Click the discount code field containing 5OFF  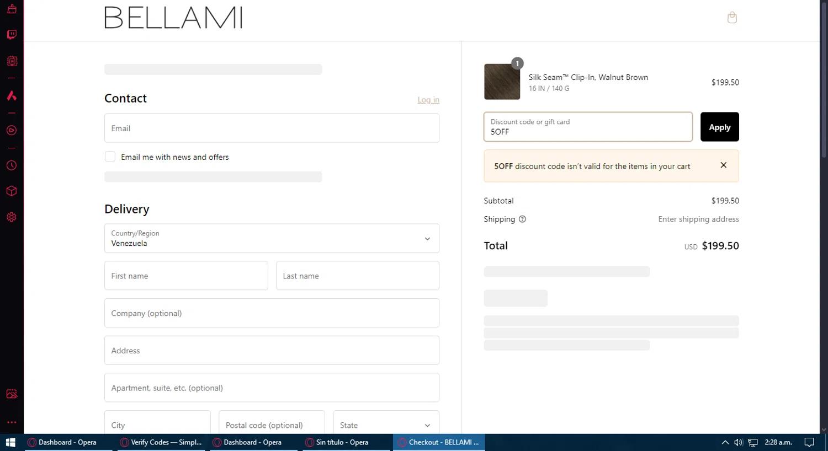point(588,127)
